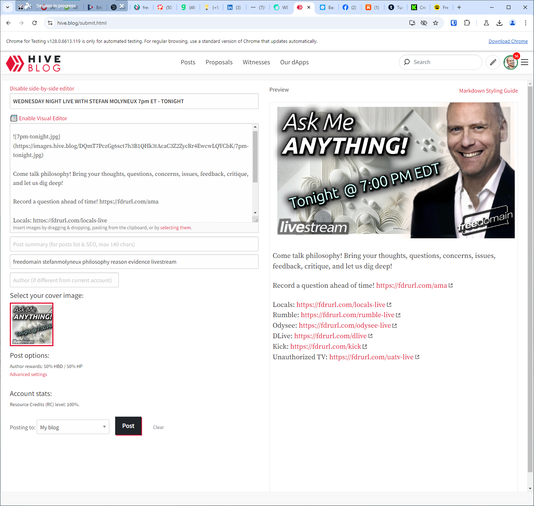Click the search magnifier icon
This screenshot has height=506, width=534.
pyautogui.click(x=407, y=62)
